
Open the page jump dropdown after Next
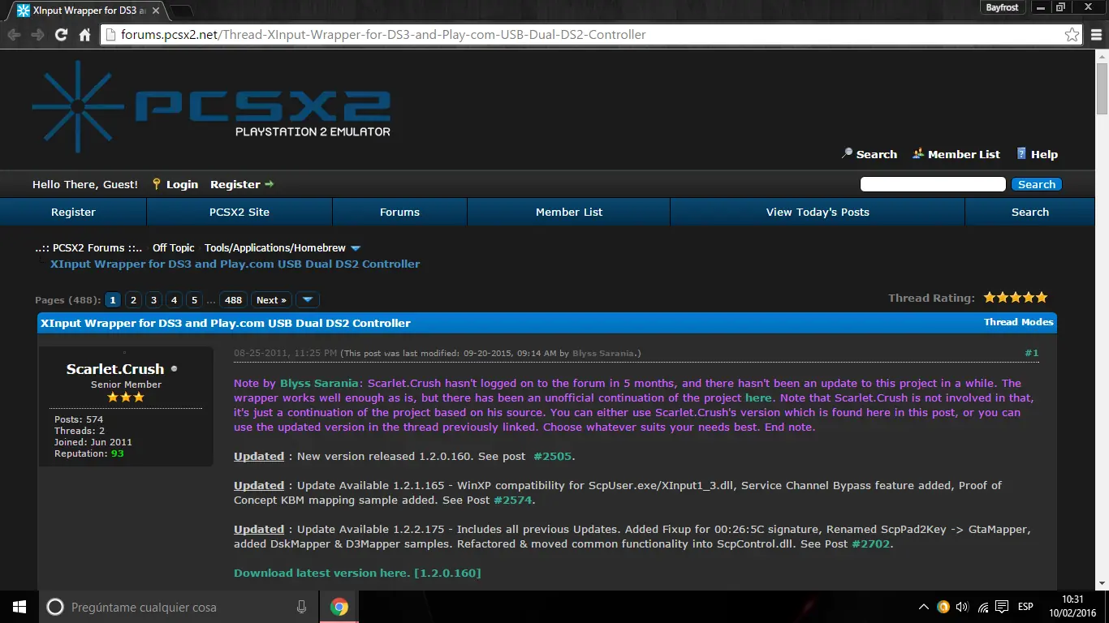[307, 300]
